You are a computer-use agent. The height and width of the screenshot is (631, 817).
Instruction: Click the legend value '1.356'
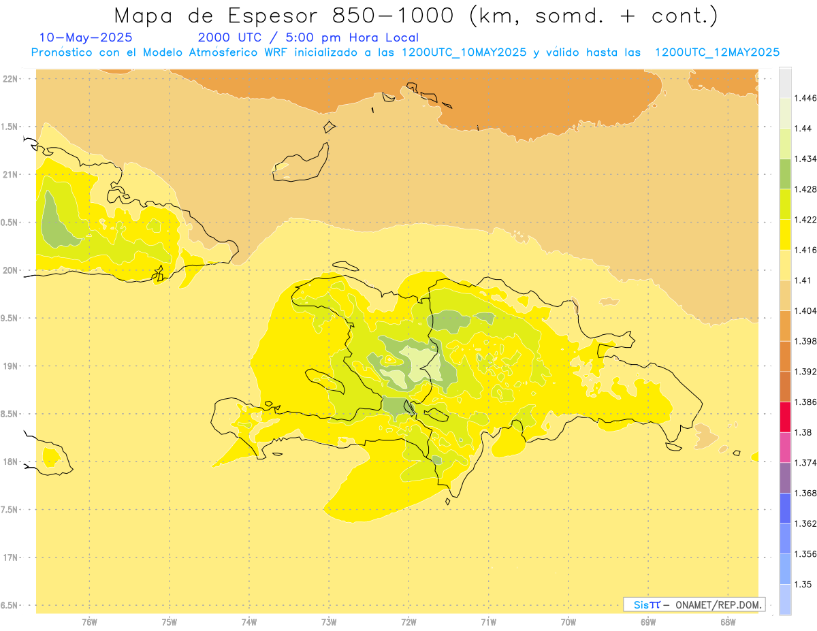pos(805,554)
